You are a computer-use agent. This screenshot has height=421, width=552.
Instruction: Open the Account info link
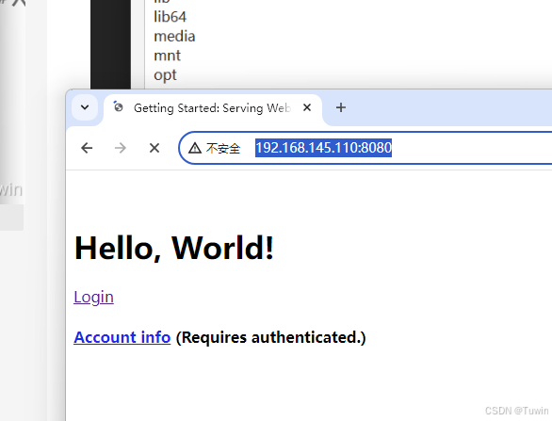pyautogui.click(x=122, y=337)
